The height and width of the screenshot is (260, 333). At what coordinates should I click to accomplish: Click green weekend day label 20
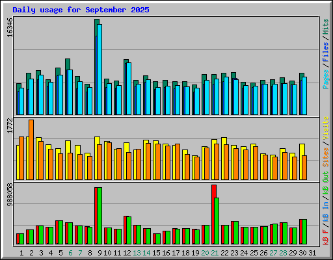coord(205,253)
